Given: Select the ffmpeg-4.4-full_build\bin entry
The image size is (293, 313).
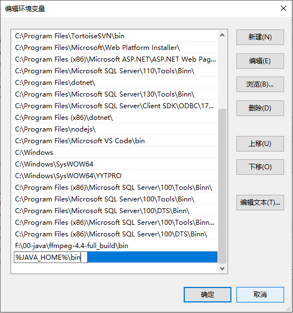Looking at the screenshot, I should 114,245.
